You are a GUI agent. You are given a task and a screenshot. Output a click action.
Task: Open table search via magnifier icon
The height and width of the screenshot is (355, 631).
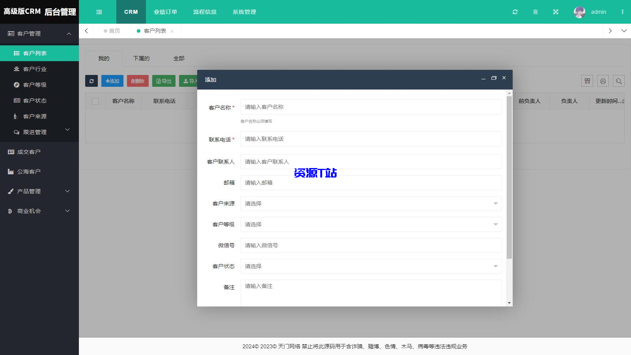tap(619, 81)
